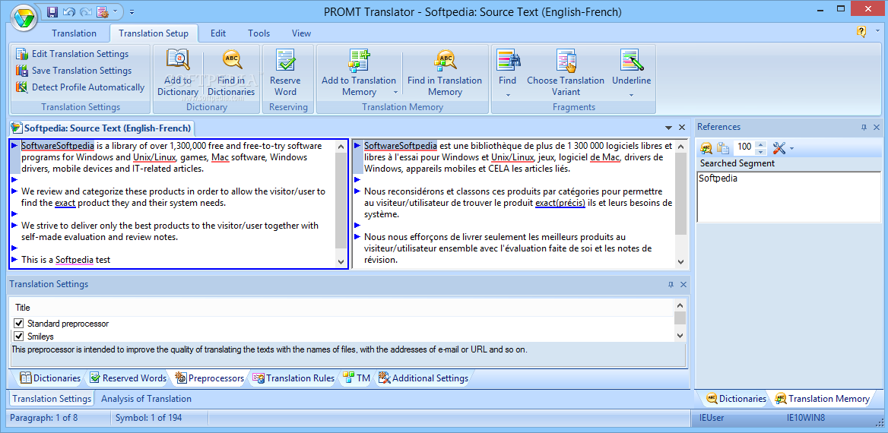
Task: Open the document tab list dropdown arrow
Action: click(x=669, y=128)
